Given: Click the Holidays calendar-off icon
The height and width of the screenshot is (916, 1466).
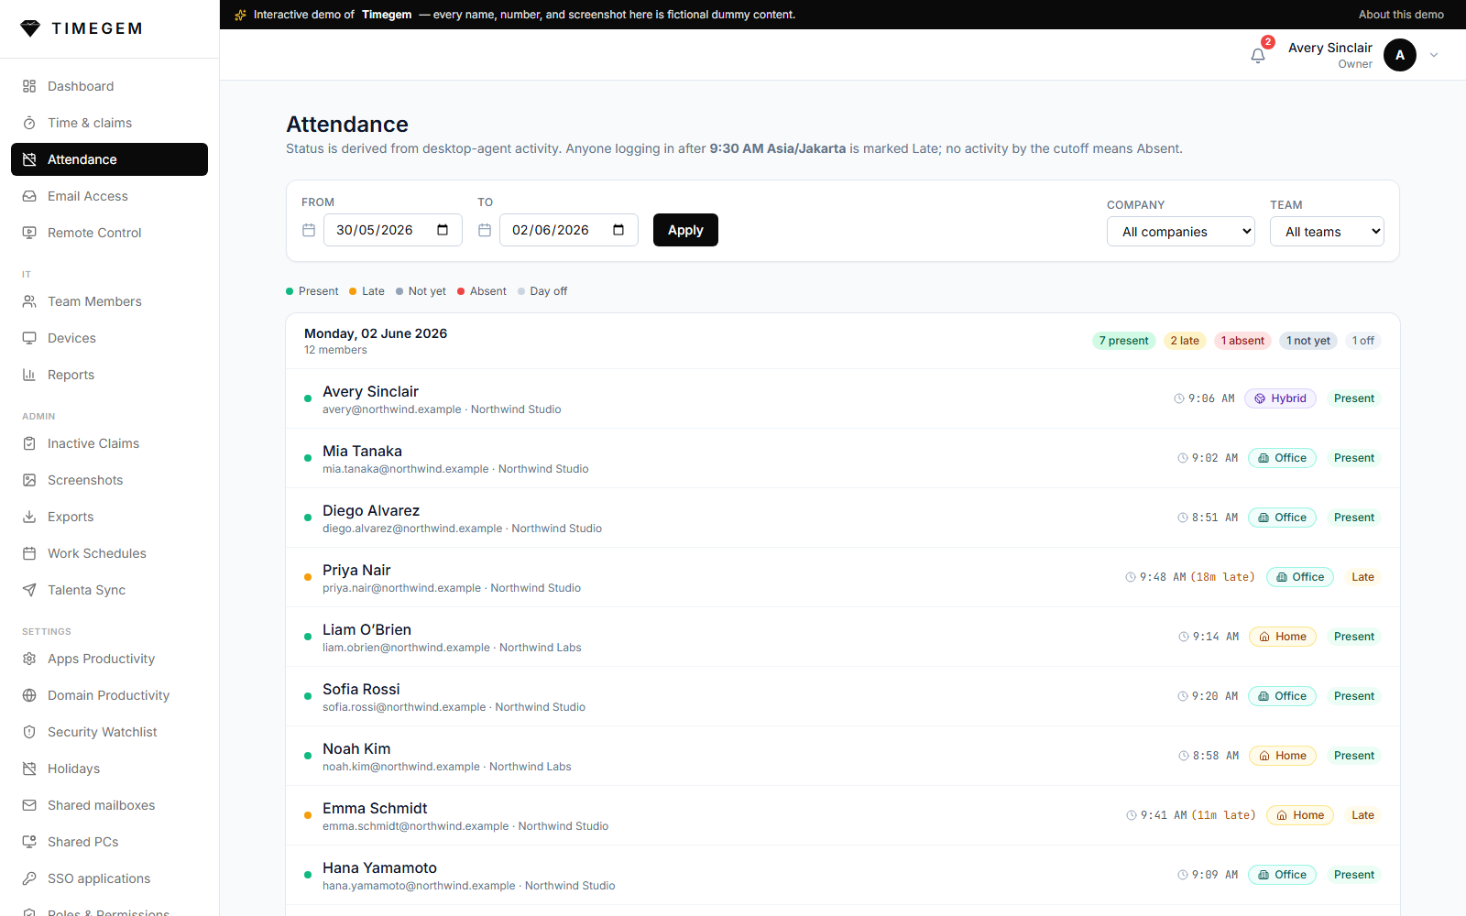Looking at the screenshot, I should coord(29,769).
